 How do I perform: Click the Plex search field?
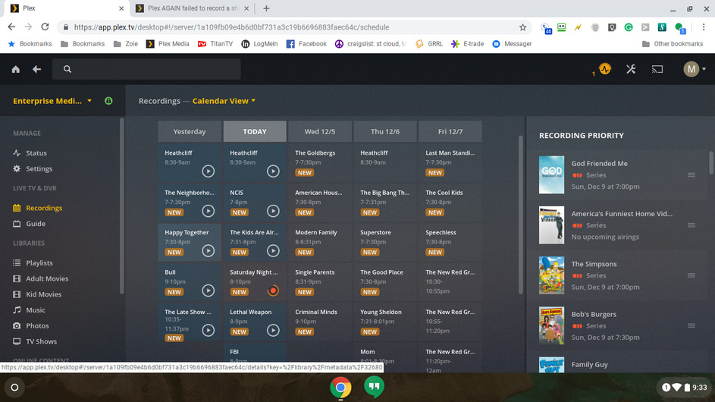146,69
